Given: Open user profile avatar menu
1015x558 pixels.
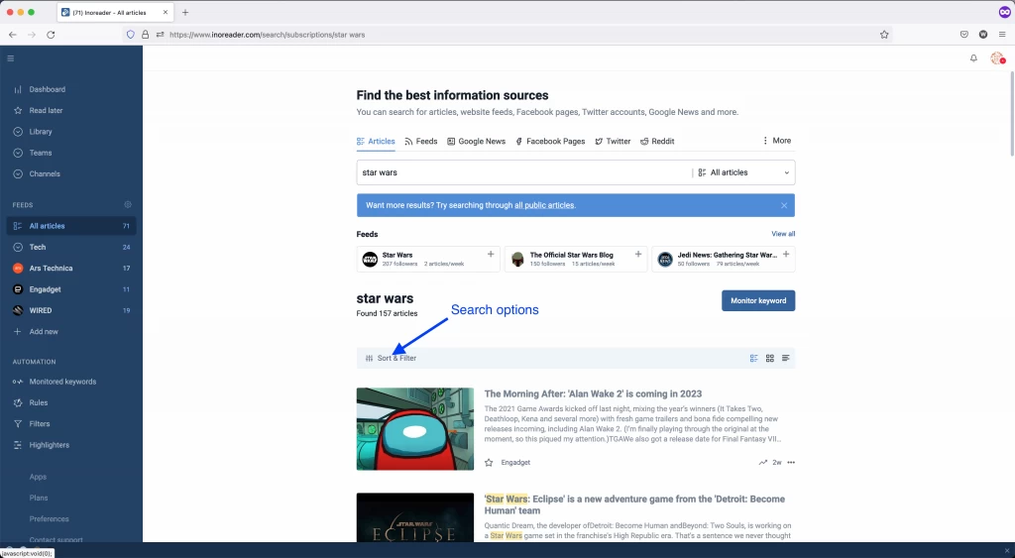Looking at the screenshot, I should (997, 58).
